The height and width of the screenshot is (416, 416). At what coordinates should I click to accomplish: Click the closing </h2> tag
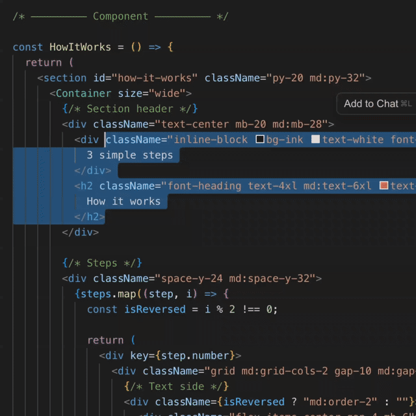pos(90,216)
